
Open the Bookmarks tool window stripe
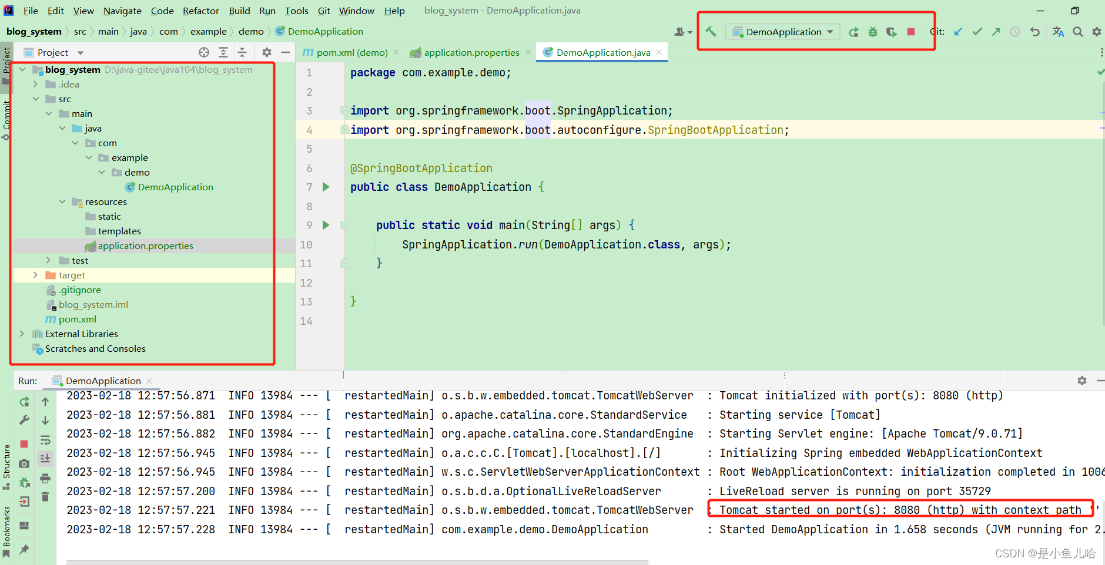click(x=6, y=531)
